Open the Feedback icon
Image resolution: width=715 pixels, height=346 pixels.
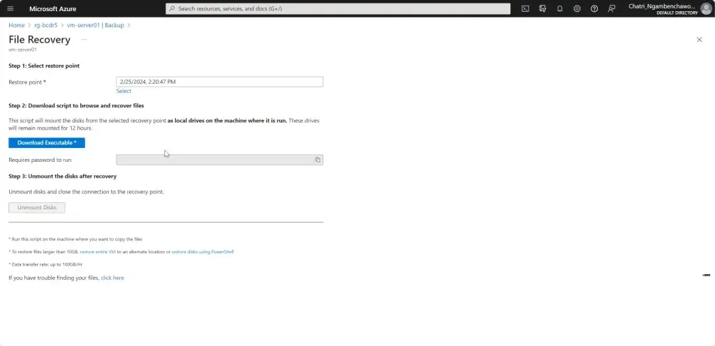(x=612, y=8)
